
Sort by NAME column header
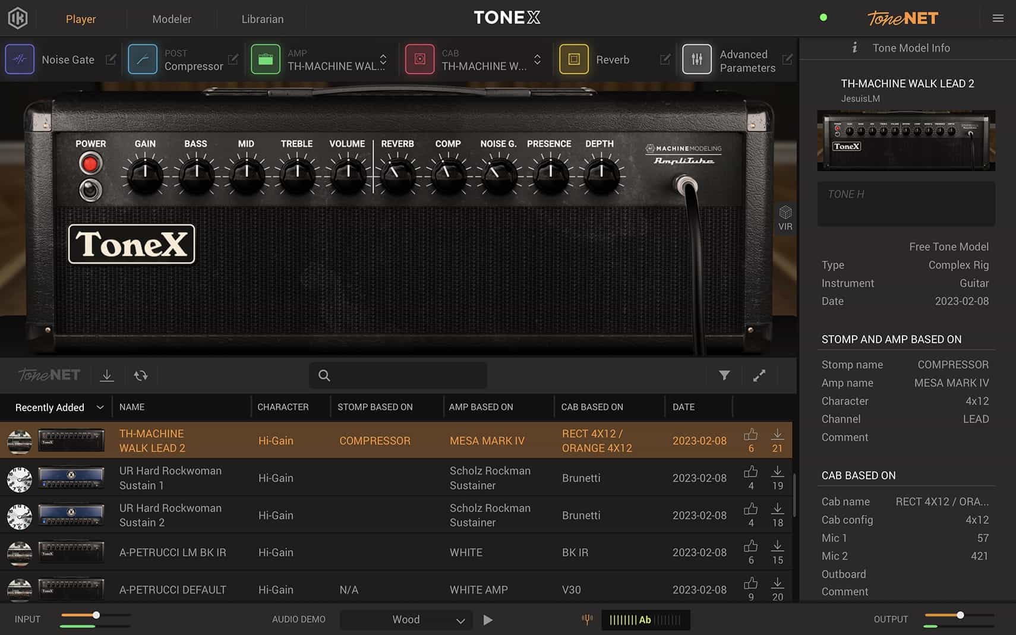[x=132, y=407]
